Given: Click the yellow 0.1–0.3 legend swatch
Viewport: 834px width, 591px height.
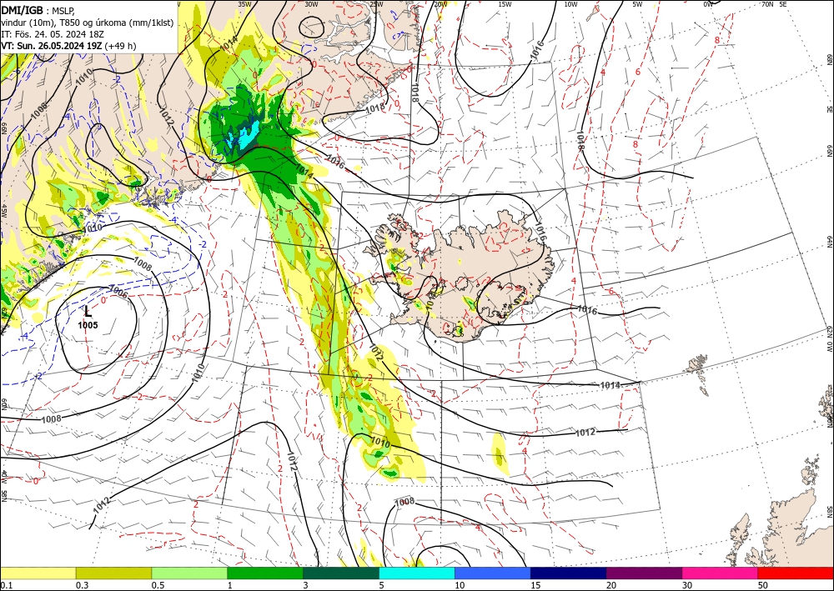Looking at the screenshot, I should tap(38, 573).
